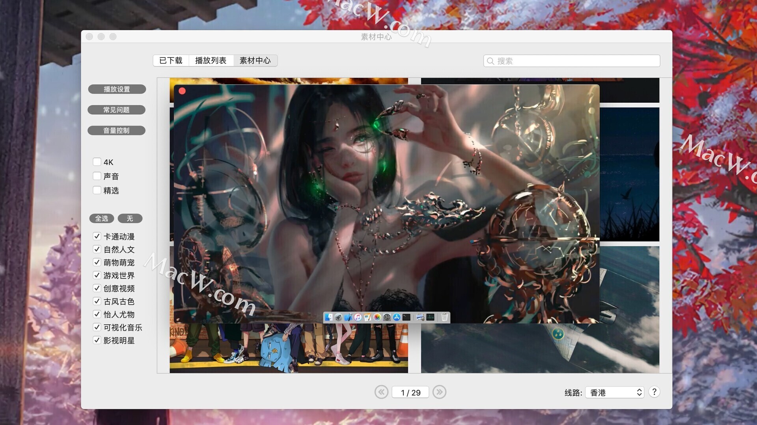Select the street characters wallpaper thumbnail
The width and height of the screenshot is (757, 425).
[289, 348]
